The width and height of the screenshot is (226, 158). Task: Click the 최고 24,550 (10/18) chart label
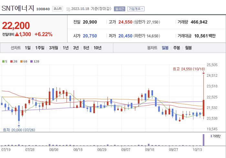pyautogui.click(x=189, y=69)
